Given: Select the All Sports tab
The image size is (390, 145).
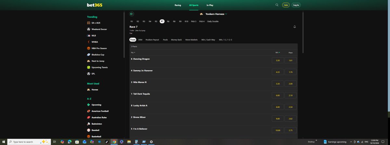Looking at the screenshot, I should [x=194, y=5].
